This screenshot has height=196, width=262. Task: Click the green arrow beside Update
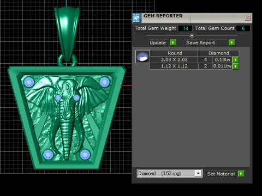pos(173,42)
